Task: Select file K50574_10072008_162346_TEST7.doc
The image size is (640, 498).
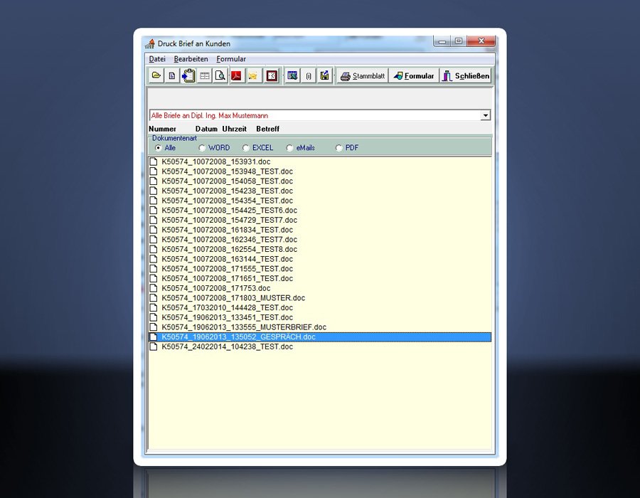Action: (x=230, y=240)
